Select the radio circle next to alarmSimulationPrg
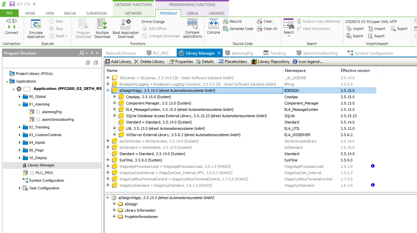Screen dimensions: 417x233 38,120
